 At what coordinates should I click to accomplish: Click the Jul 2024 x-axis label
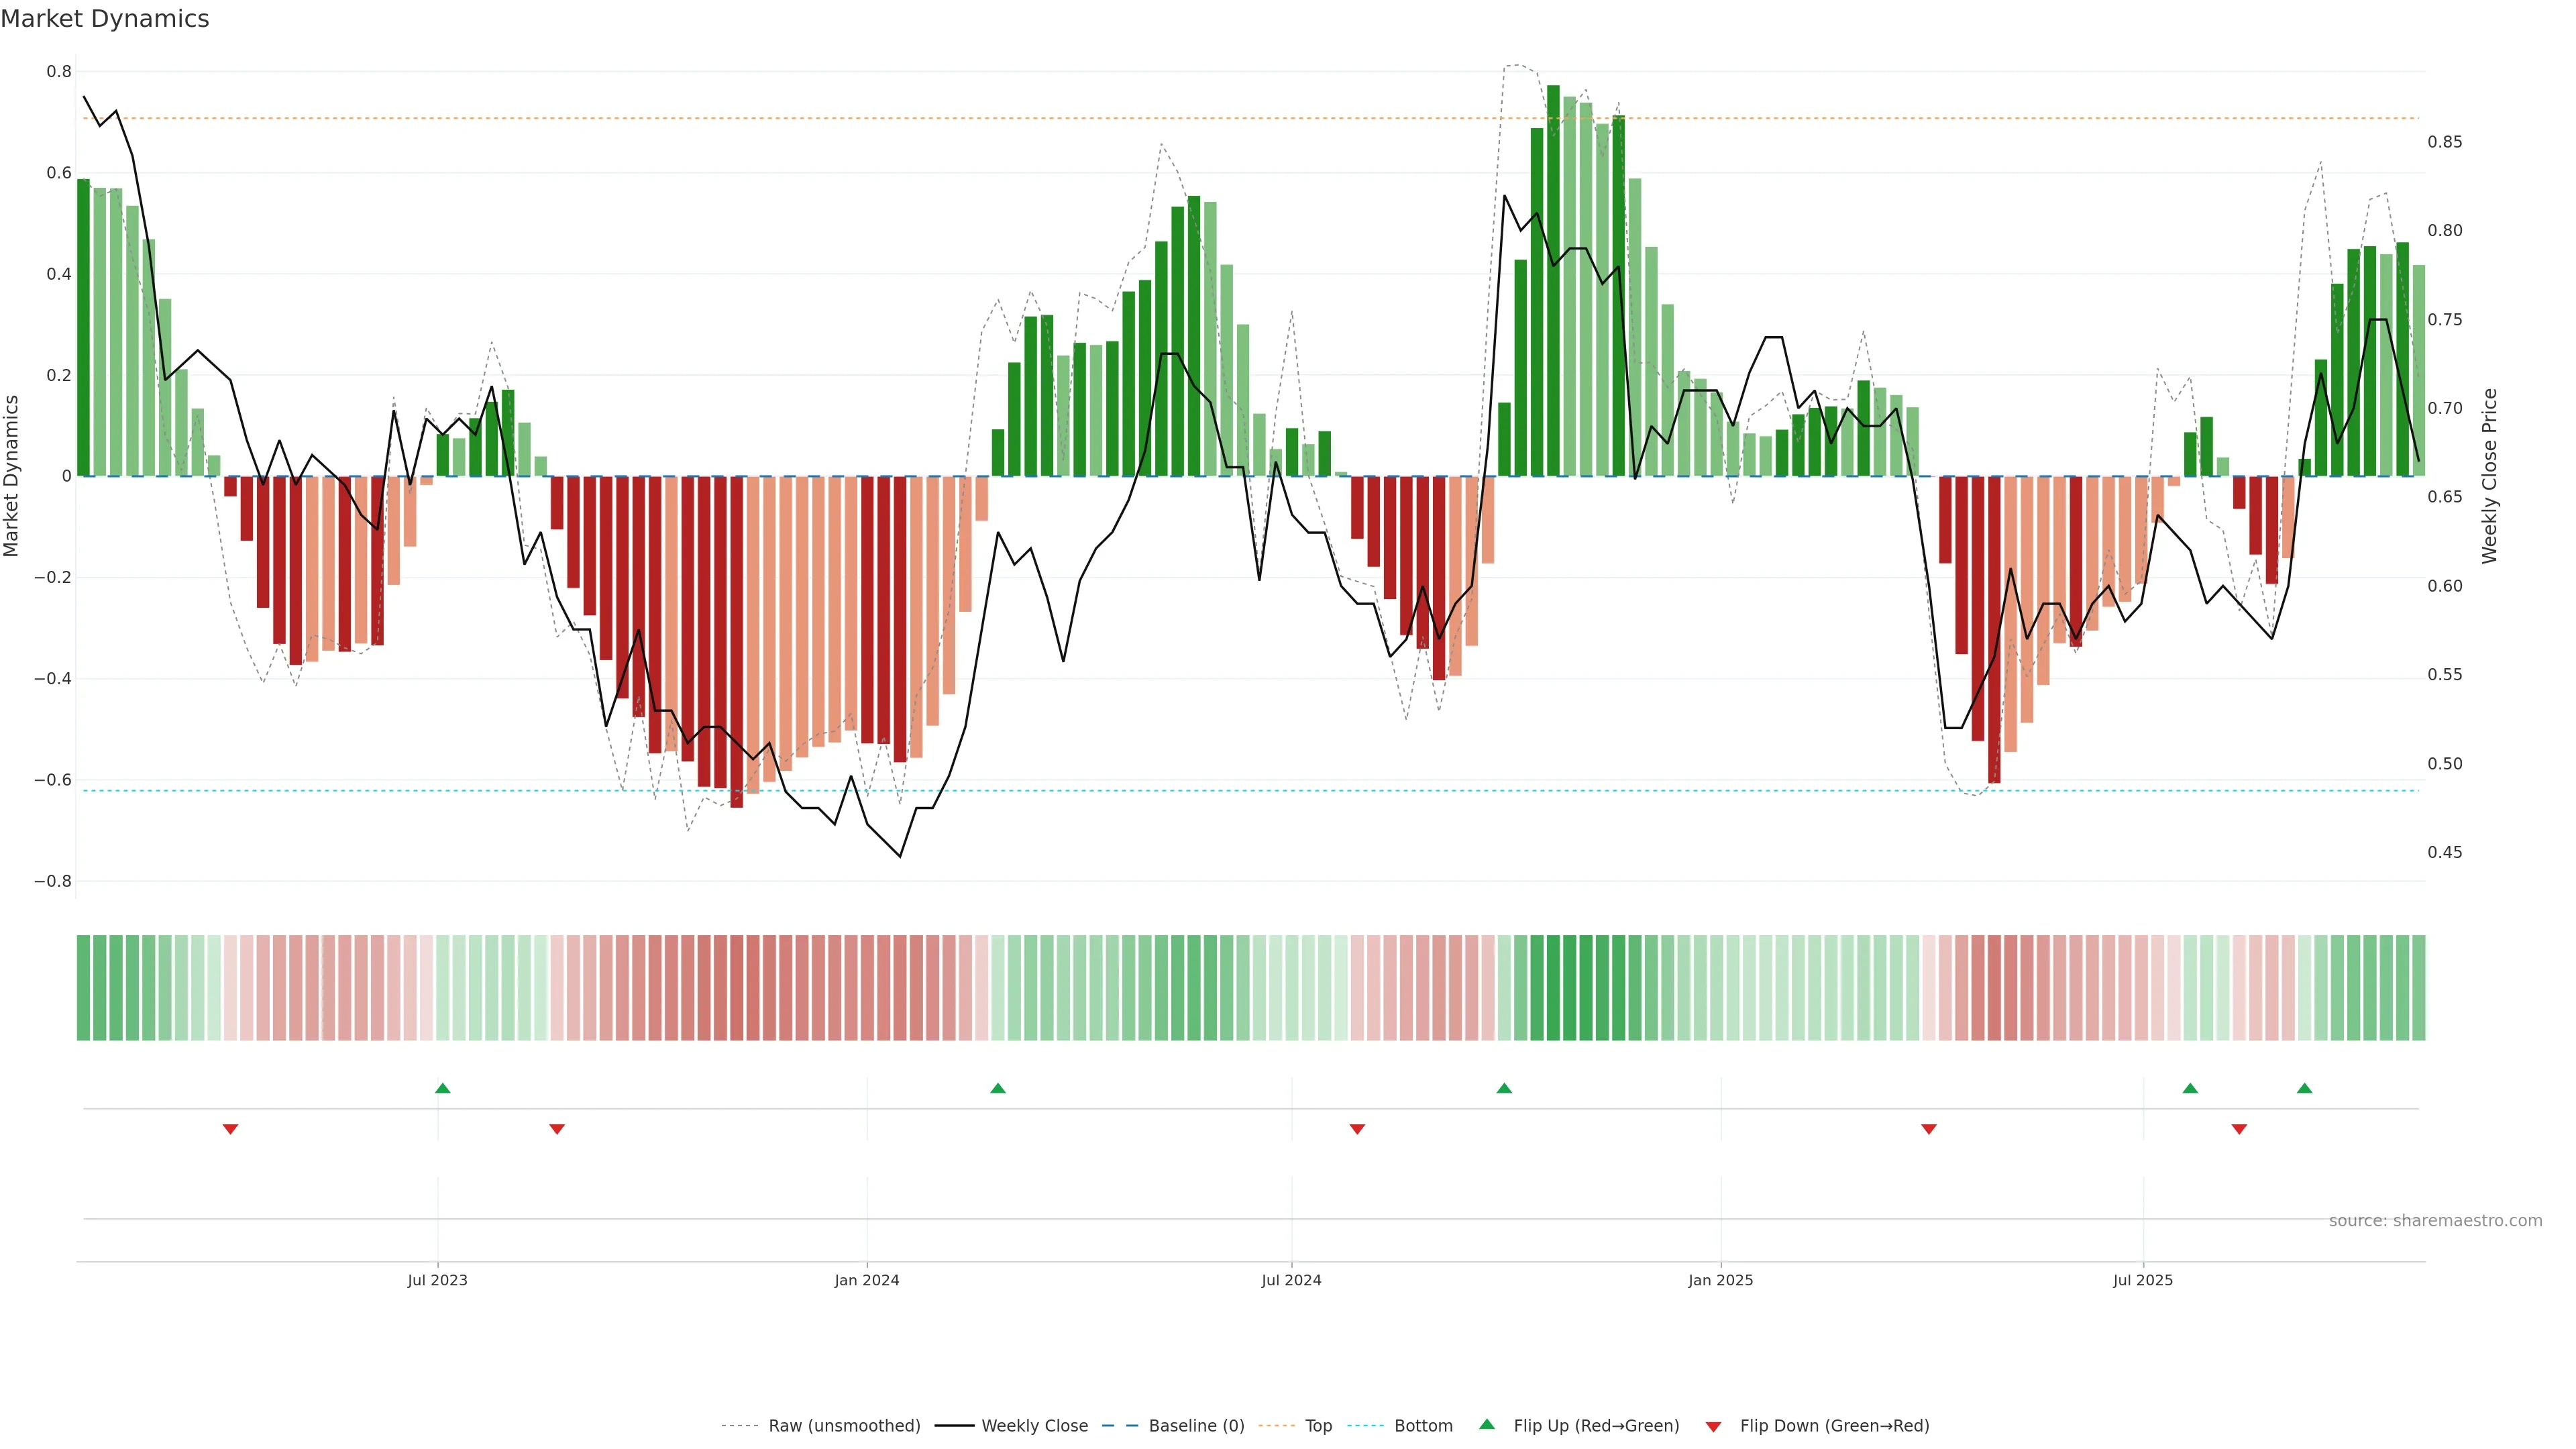(1291, 1281)
